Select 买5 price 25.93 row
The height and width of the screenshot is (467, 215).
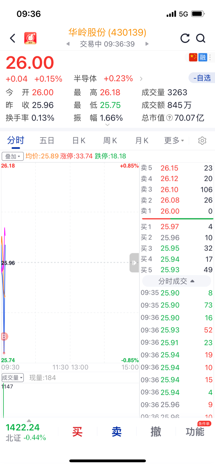(177, 270)
